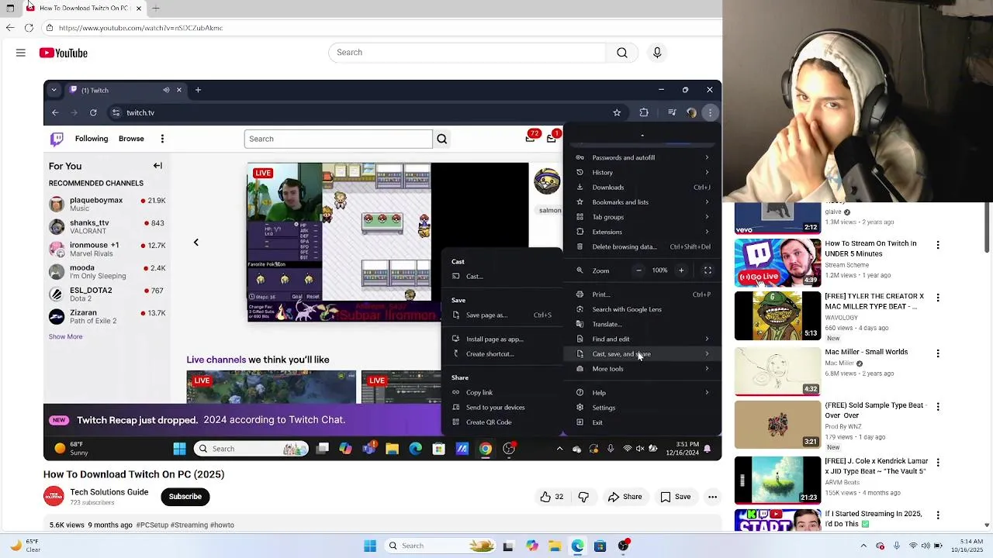993x558 pixels.
Task: Save the video to a playlist
Action: click(x=675, y=497)
